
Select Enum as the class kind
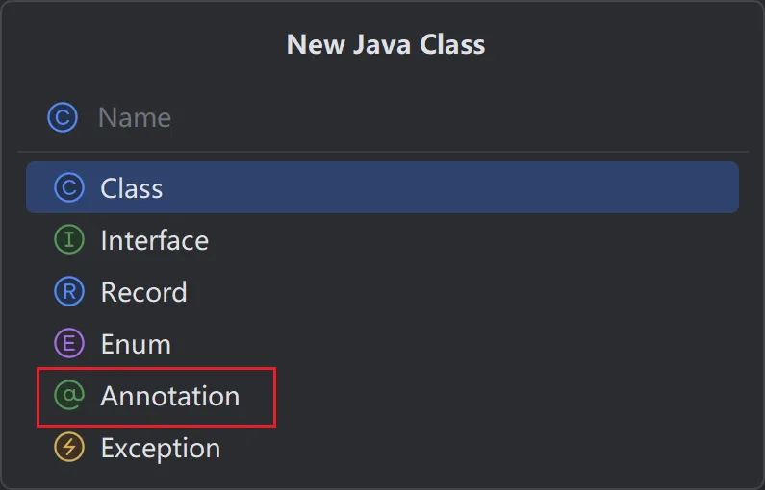pyautogui.click(x=136, y=344)
